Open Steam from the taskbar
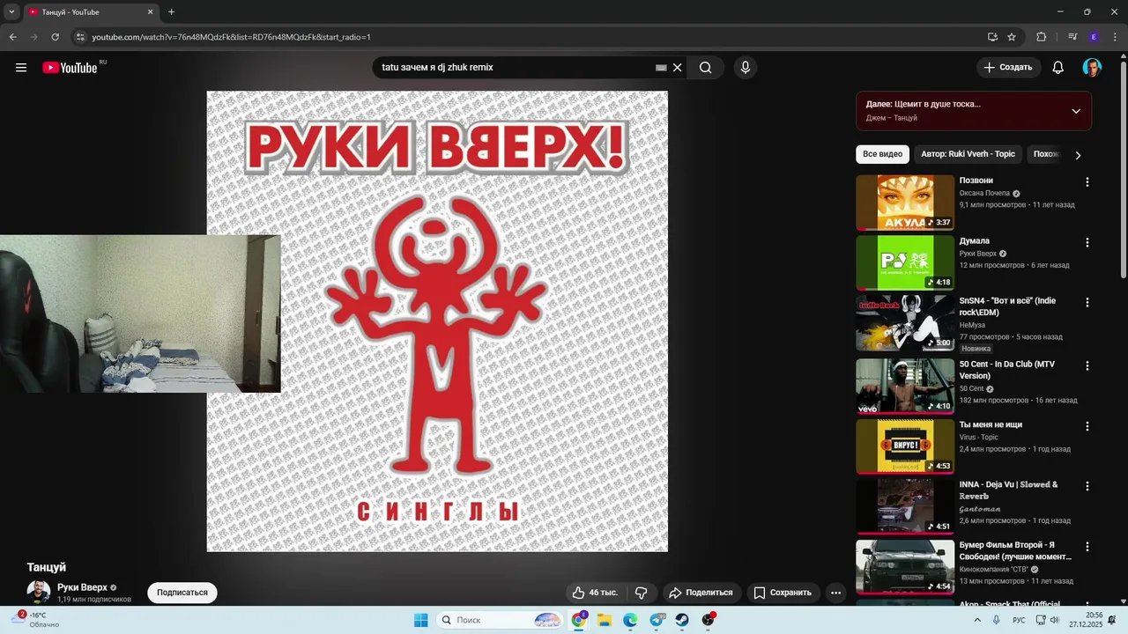The image size is (1128, 634). [682, 620]
